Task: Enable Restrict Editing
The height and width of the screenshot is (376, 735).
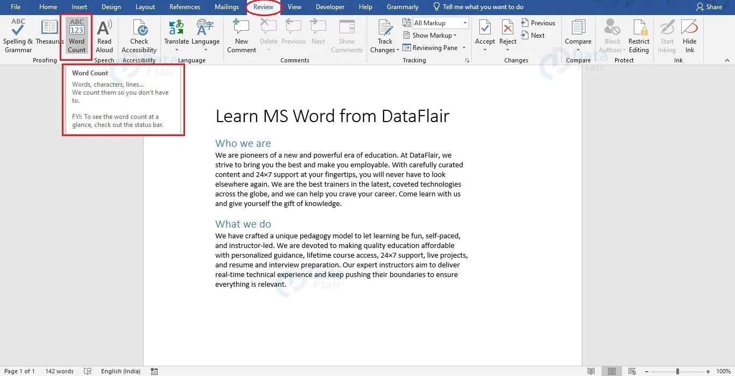Action: click(639, 35)
